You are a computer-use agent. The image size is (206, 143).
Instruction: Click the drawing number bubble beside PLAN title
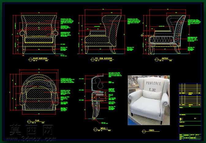(29, 122)
